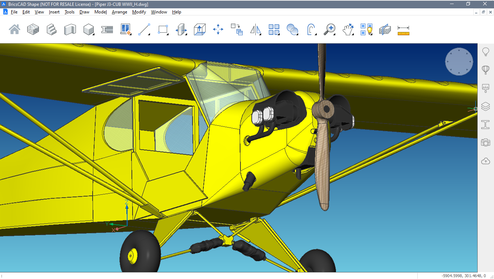Click the selection lightbulb tool icon

click(367, 29)
